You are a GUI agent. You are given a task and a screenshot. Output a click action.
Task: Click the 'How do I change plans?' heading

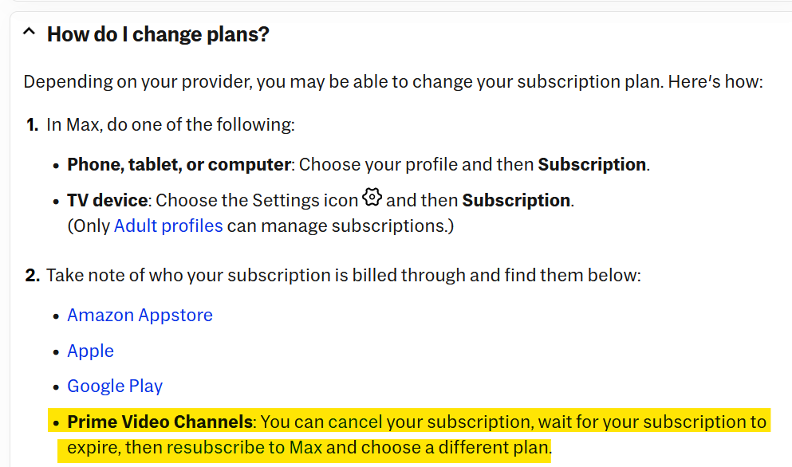tap(158, 34)
